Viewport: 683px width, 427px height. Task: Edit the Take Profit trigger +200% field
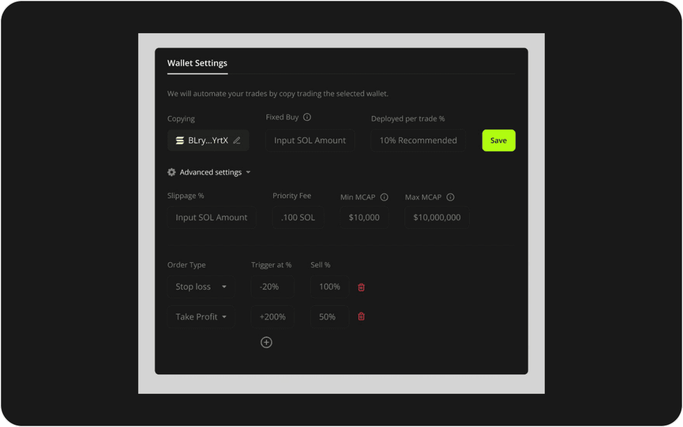pos(272,317)
